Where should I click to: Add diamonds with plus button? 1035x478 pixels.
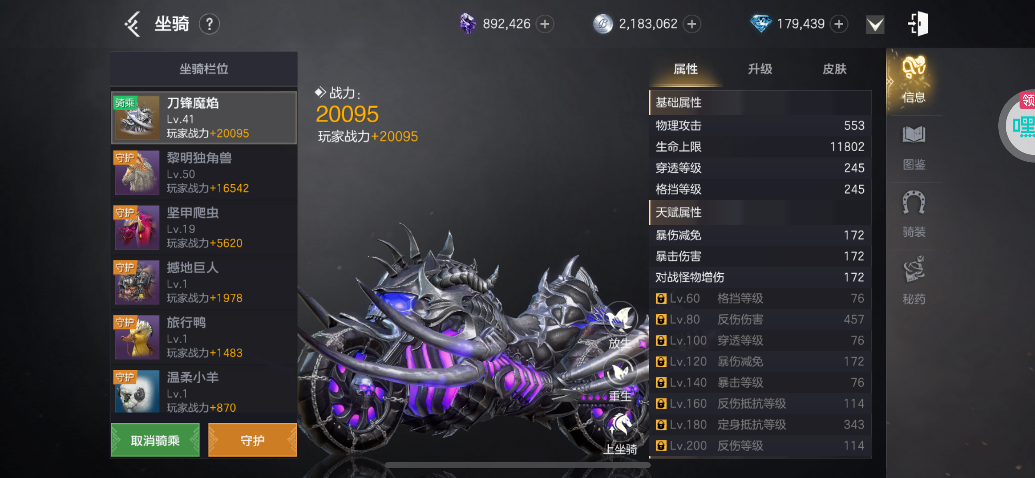coord(839,24)
